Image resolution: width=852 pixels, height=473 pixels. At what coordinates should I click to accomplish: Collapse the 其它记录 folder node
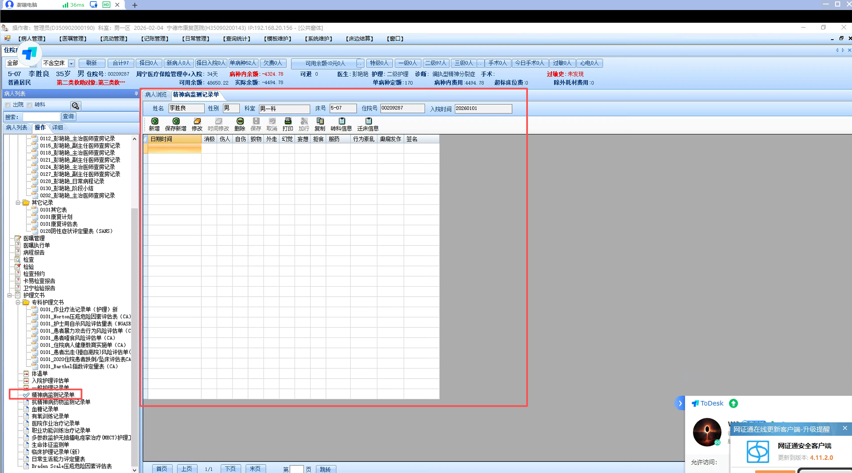point(18,203)
